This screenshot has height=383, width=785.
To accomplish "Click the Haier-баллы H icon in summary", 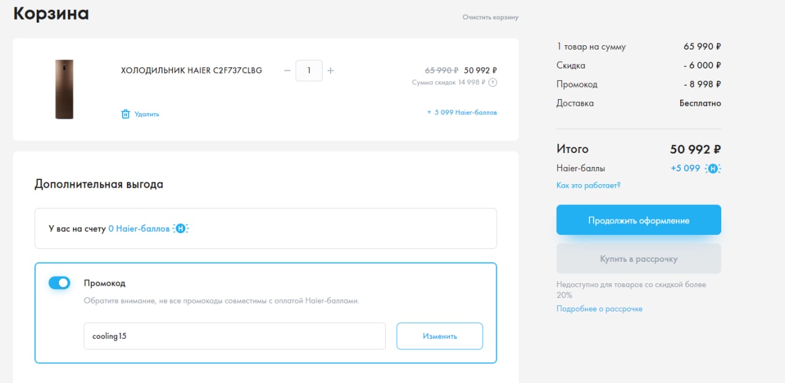I will point(713,169).
